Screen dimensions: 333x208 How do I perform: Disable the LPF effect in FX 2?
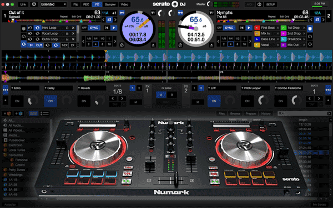214,101
